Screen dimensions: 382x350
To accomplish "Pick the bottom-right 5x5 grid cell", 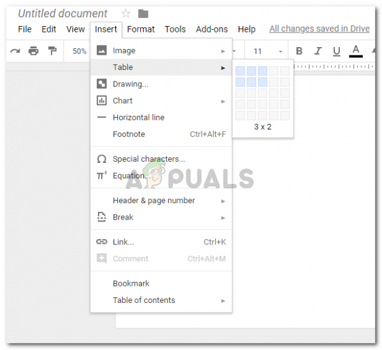I will (285, 115).
